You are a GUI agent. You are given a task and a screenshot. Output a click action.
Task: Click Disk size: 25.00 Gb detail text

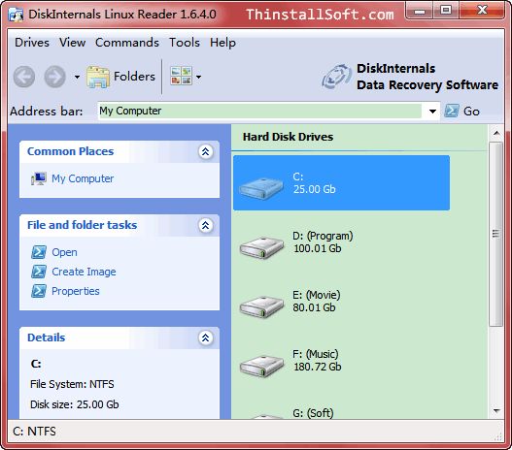[75, 404]
